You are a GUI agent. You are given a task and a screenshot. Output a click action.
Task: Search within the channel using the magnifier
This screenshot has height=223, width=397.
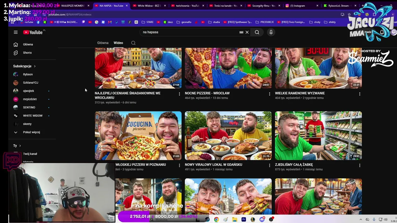point(133,43)
